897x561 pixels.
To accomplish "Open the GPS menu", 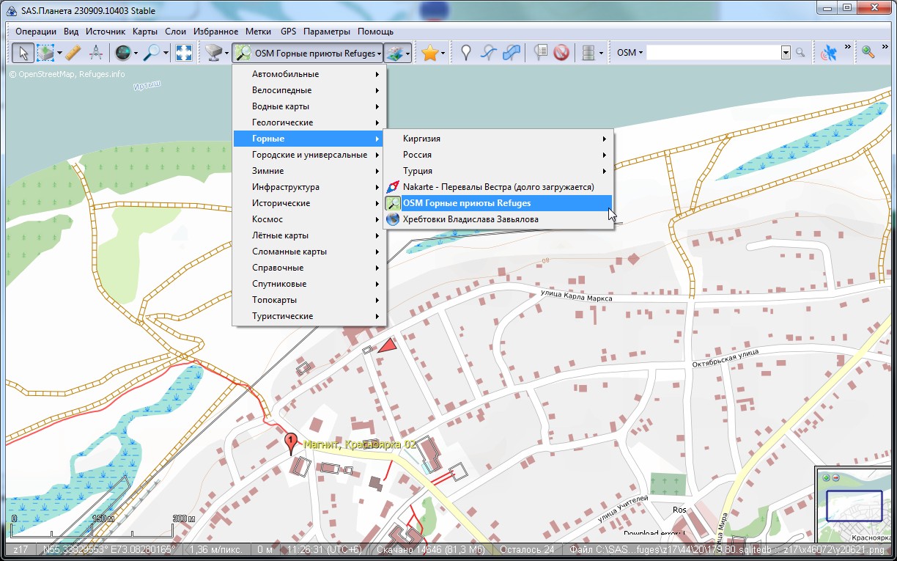I will coord(289,32).
